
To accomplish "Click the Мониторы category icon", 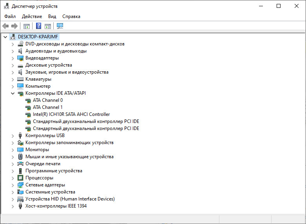I will pyautogui.click(x=20, y=150).
